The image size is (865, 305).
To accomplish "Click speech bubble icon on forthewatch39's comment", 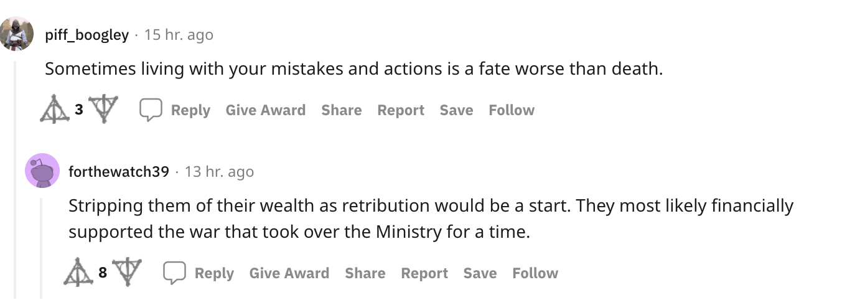I will click(174, 273).
